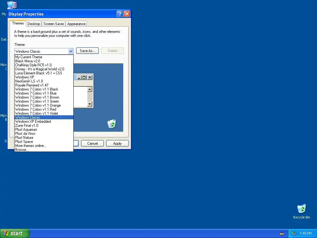Pick Windows 7 Colors v1.1 Red
This screenshot has width=317, height=238.
[44, 109]
